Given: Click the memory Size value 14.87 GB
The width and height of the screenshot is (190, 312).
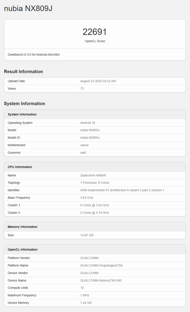Looking at the screenshot, I should pos(87,235).
